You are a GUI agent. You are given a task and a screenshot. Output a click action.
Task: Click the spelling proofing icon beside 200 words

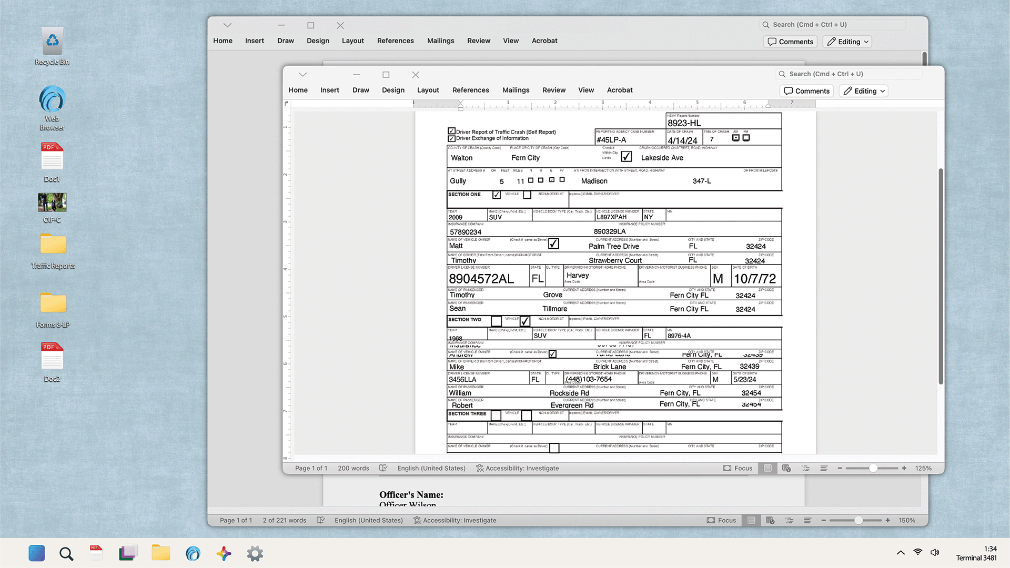[x=383, y=468]
